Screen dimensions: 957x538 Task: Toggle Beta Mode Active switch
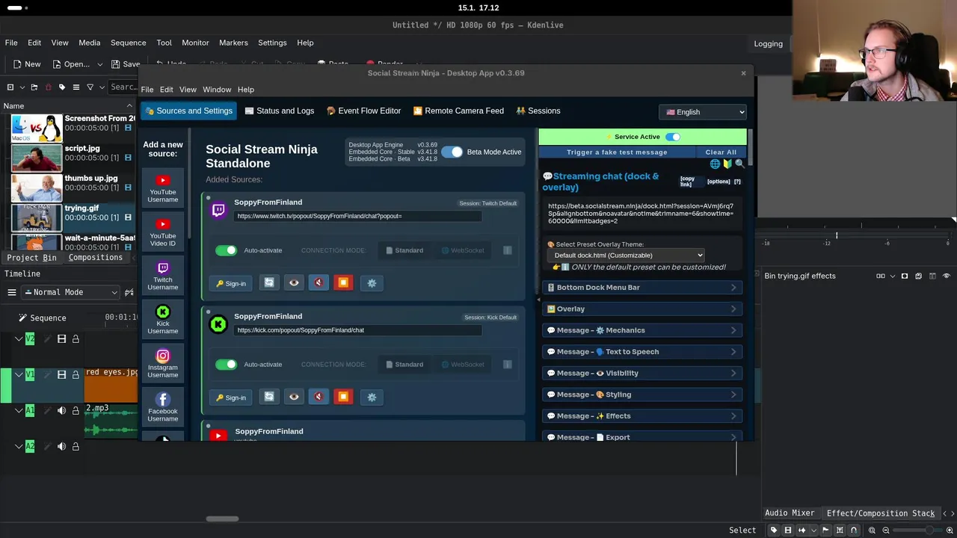pos(452,152)
